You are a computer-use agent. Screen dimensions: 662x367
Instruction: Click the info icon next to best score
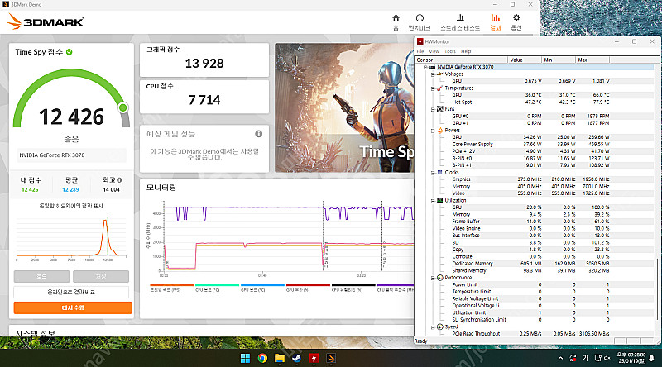coord(119,179)
